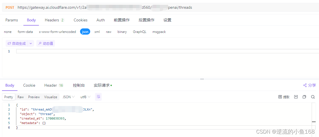319x137 pixels.
Task: Click the search response icon
Action: click(313, 97)
